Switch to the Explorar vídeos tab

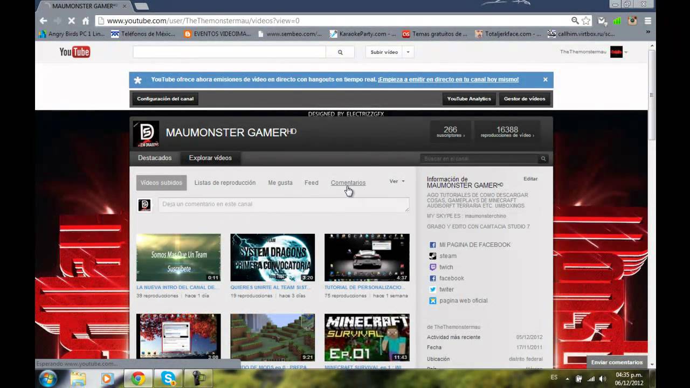click(x=210, y=158)
